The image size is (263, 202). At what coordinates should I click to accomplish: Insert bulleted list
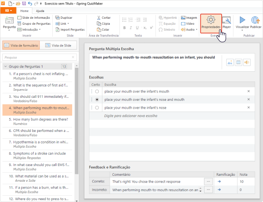[124, 20]
